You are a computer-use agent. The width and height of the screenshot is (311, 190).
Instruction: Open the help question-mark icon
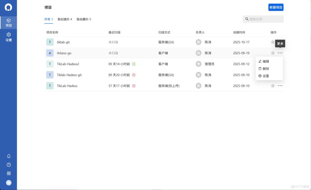pos(9,165)
